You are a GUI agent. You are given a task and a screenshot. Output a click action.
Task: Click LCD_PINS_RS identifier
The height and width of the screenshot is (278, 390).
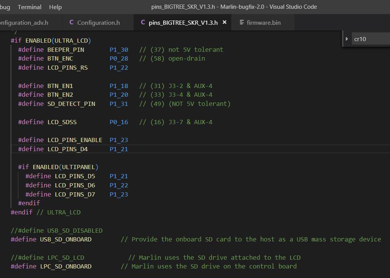(x=67, y=67)
